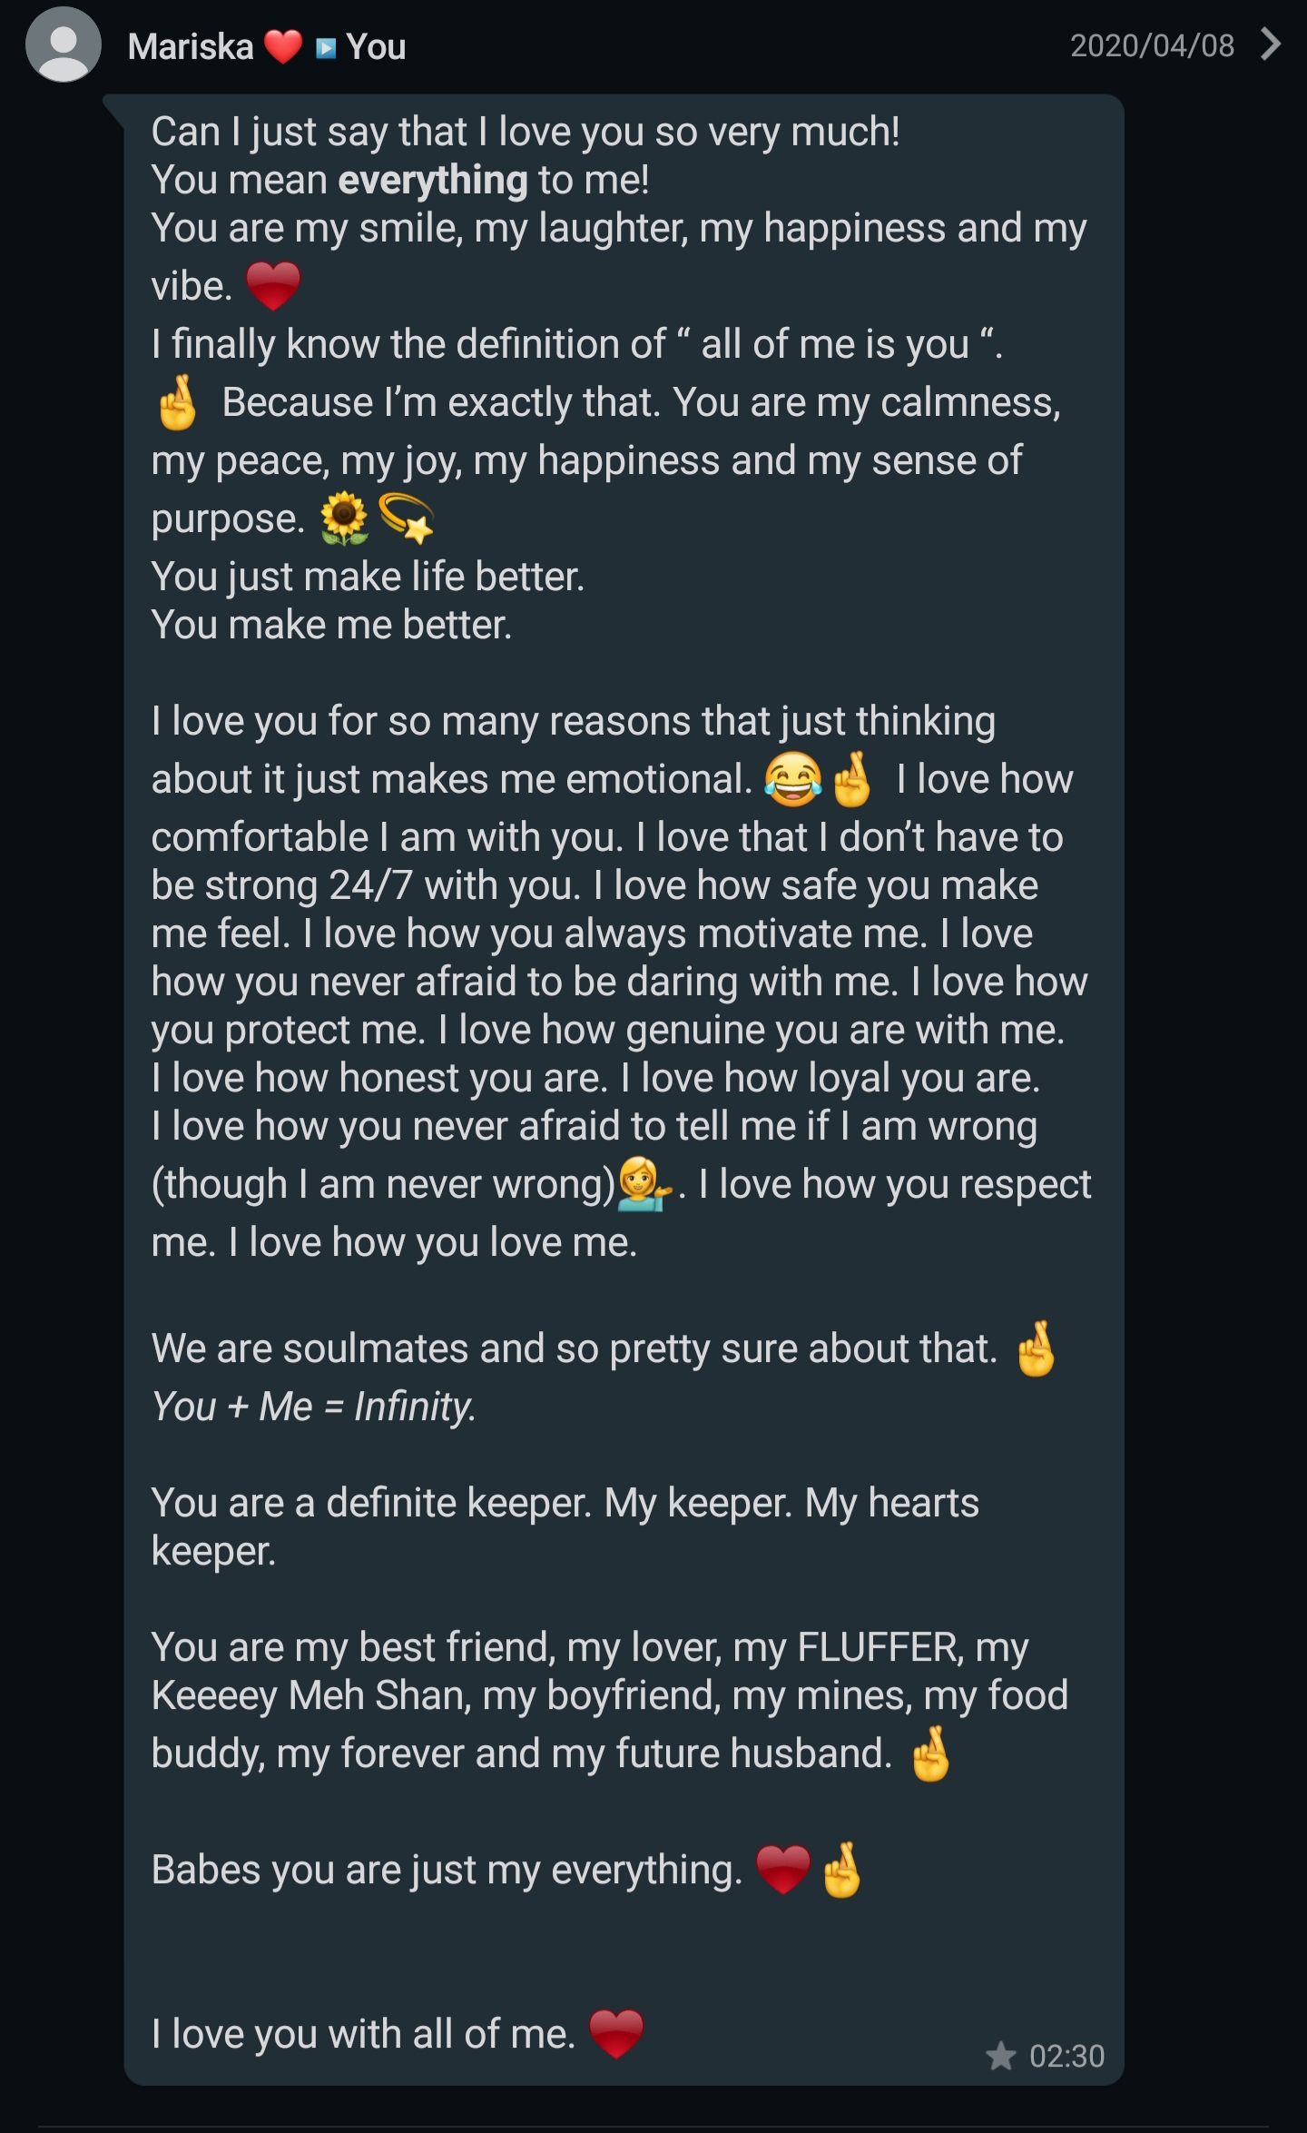Click the star icon near 02:30

(1000, 2056)
